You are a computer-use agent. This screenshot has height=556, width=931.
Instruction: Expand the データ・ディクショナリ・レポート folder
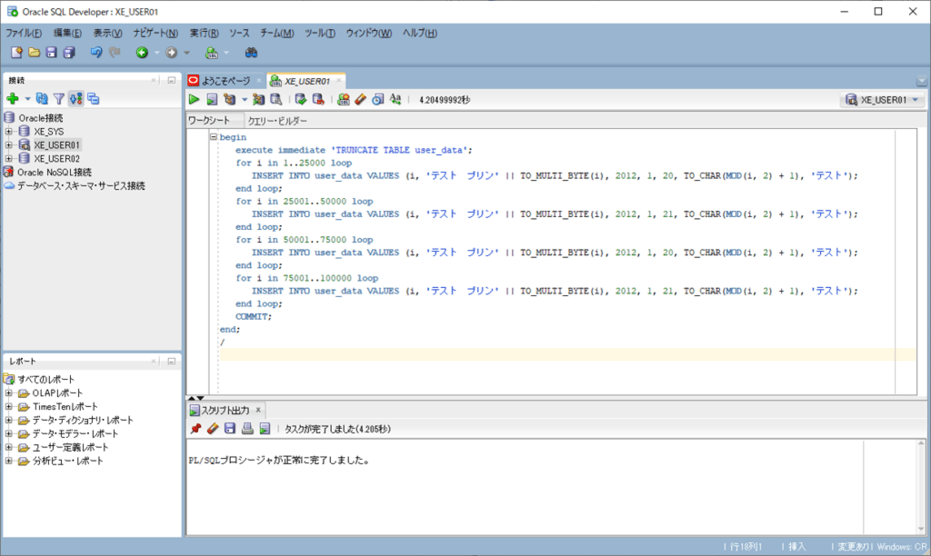9,420
